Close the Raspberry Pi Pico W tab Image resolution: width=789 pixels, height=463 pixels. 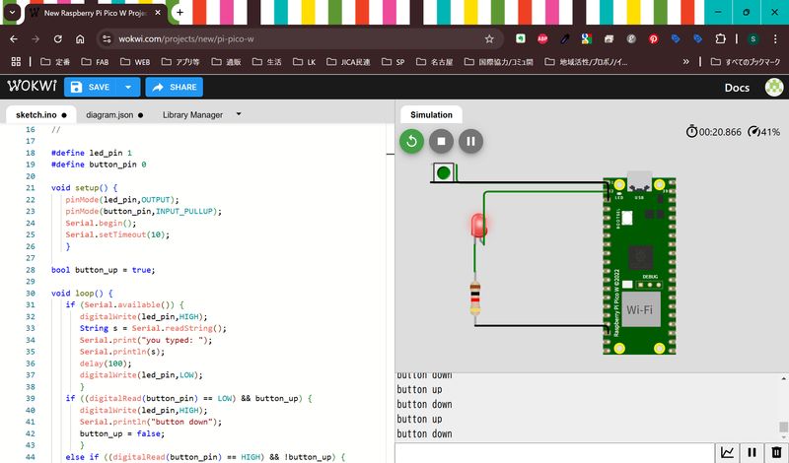click(158, 13)
